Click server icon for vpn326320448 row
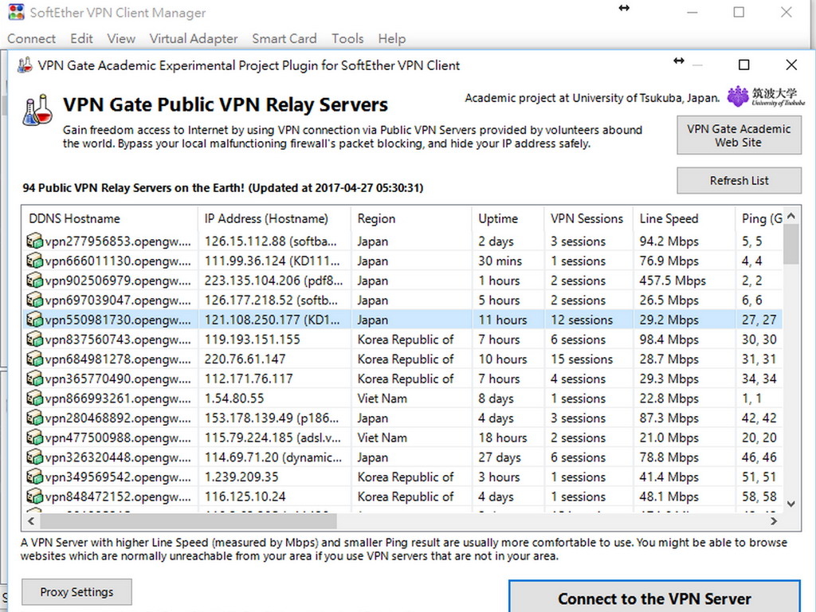The image size is (816, 612). (x=34, y=457)
